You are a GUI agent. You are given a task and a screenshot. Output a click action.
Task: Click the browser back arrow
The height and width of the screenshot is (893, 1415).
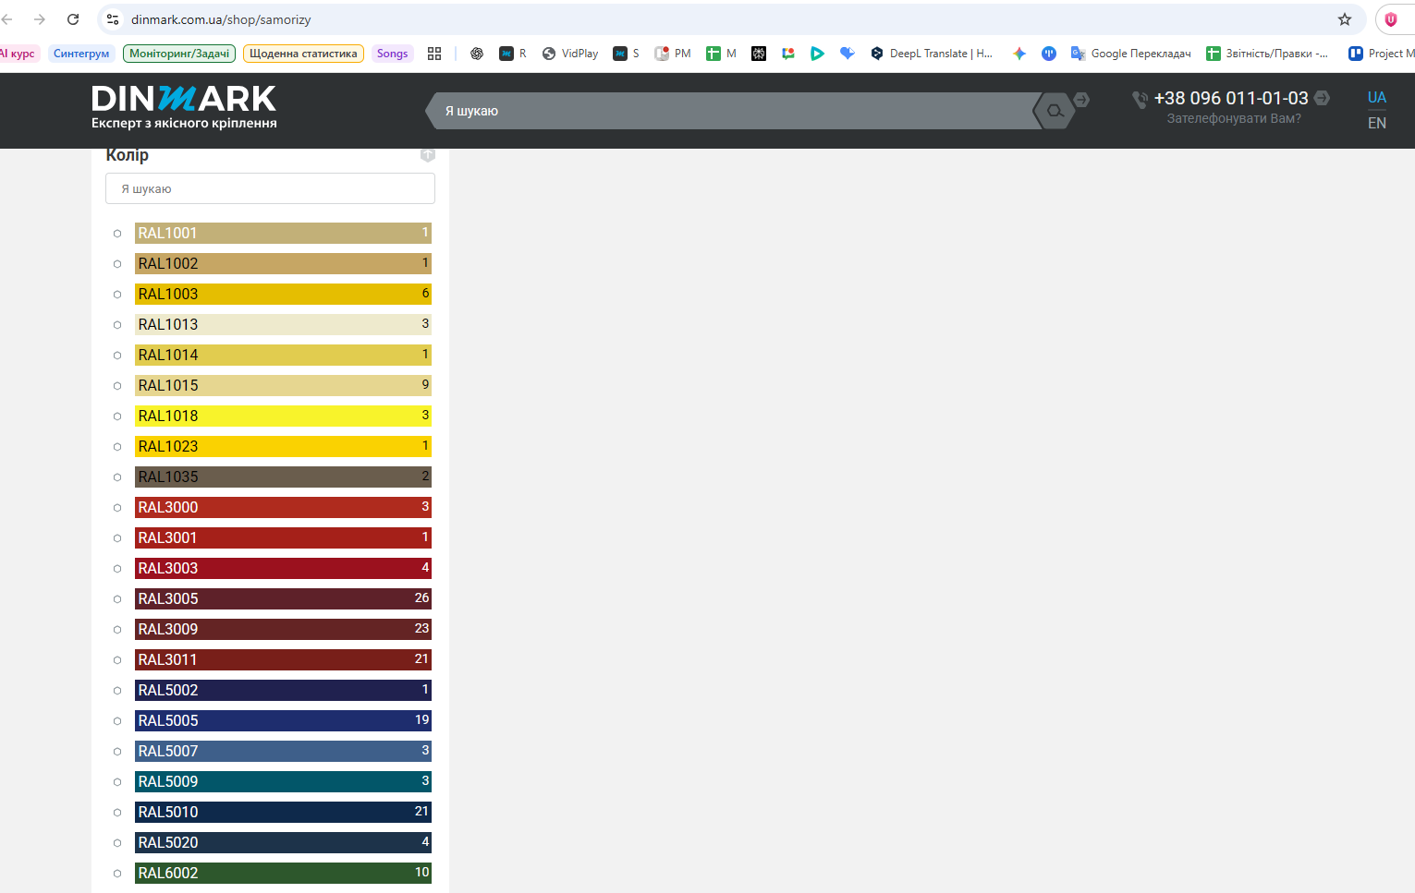(x=7, y=19)
